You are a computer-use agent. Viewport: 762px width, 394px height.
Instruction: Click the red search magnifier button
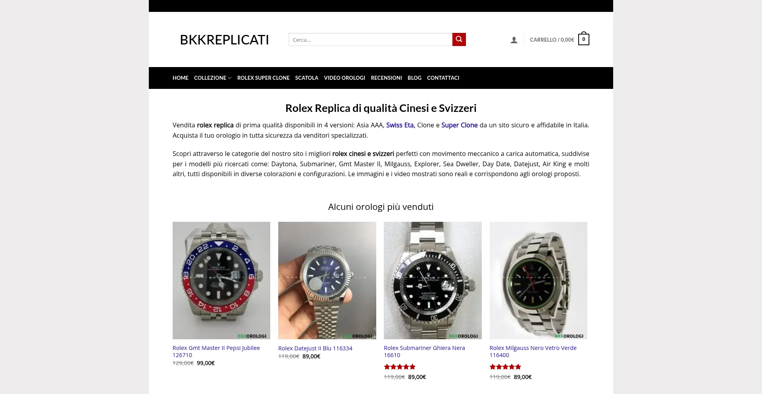pyautogui.click(x=459, y=39)
